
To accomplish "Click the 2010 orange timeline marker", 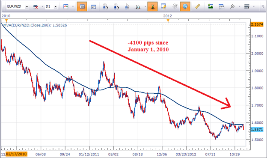I will pyautogui.click(x=6, y=21).
